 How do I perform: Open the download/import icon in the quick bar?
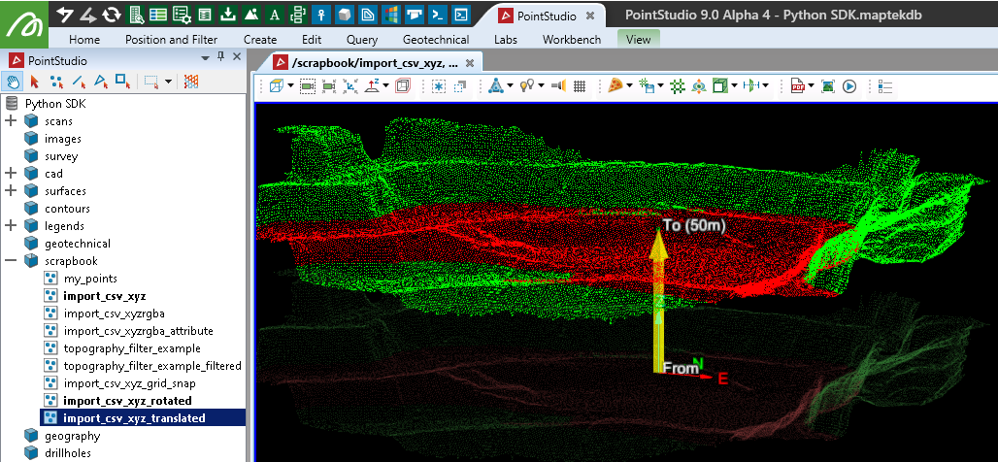pyautogui.click(x=228, y=15)
